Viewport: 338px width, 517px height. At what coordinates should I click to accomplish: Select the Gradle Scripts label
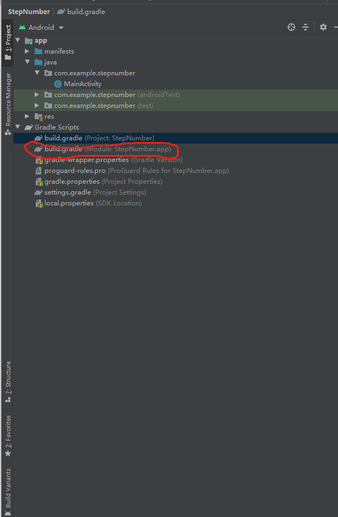(57, 127)
